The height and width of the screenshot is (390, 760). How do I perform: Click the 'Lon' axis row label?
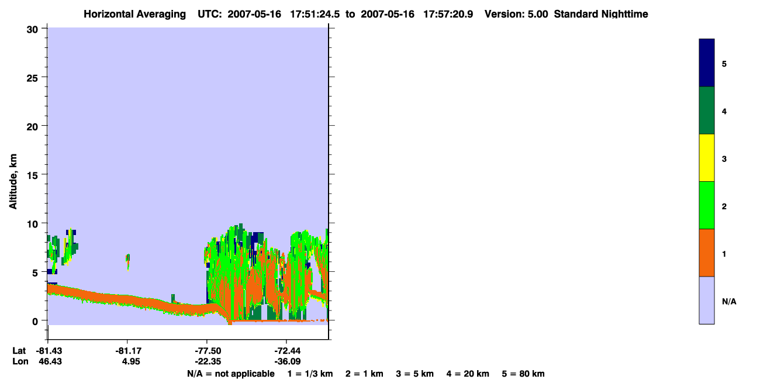tap(20, 361)
